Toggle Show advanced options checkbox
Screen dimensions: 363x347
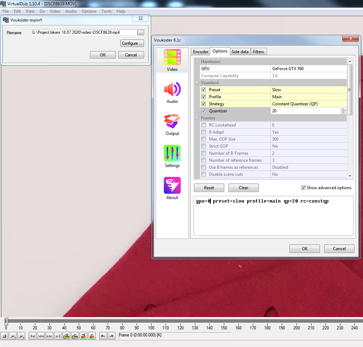[303, 188]
